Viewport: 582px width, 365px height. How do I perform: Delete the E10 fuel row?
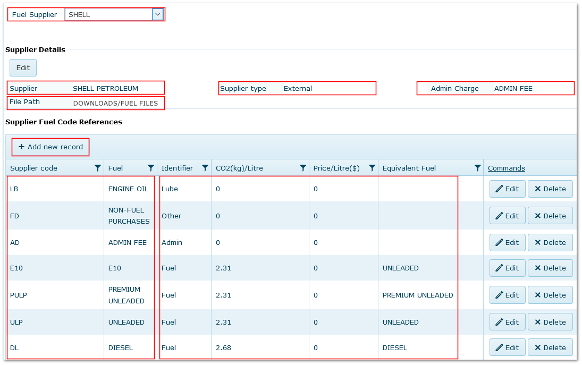[x=550, y=268]
